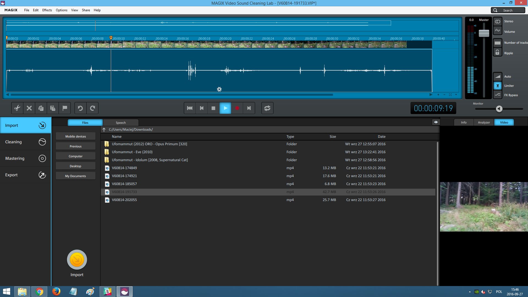
Task: Toggle FX Bypass in the master panel
Action: pos(497,95)
